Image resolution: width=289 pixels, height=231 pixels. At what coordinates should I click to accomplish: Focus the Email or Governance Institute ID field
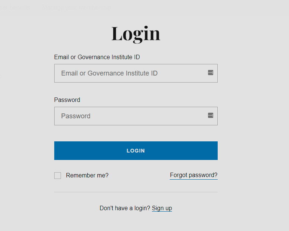coord(130,73)
